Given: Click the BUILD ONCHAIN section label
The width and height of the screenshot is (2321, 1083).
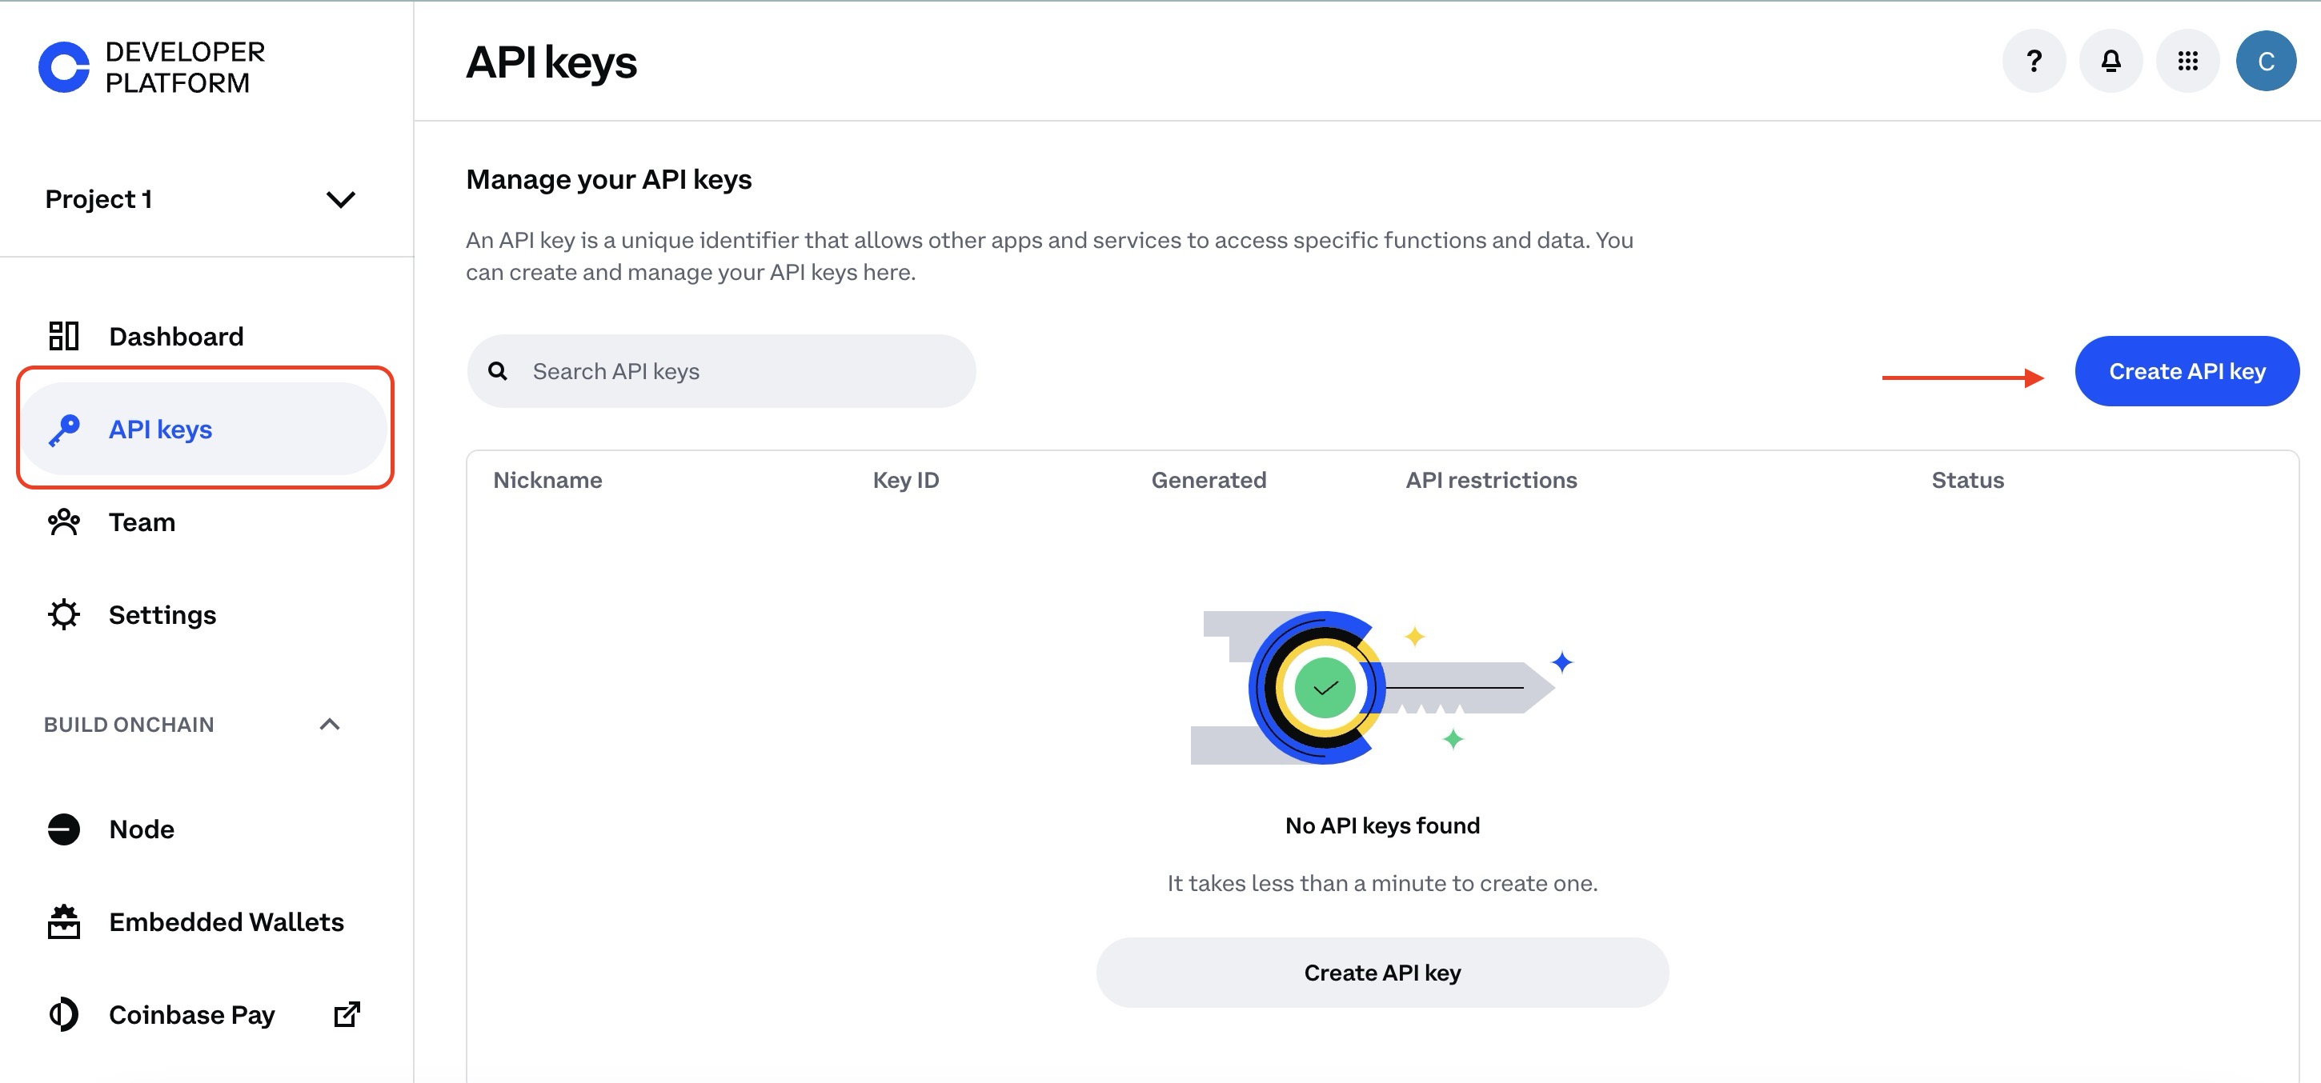Looking at the screenshot, I should point(129,725).
